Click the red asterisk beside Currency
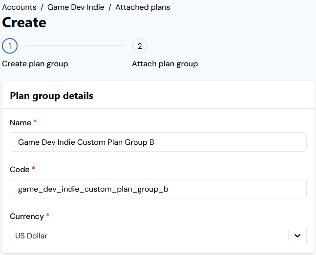 (48, 215)
